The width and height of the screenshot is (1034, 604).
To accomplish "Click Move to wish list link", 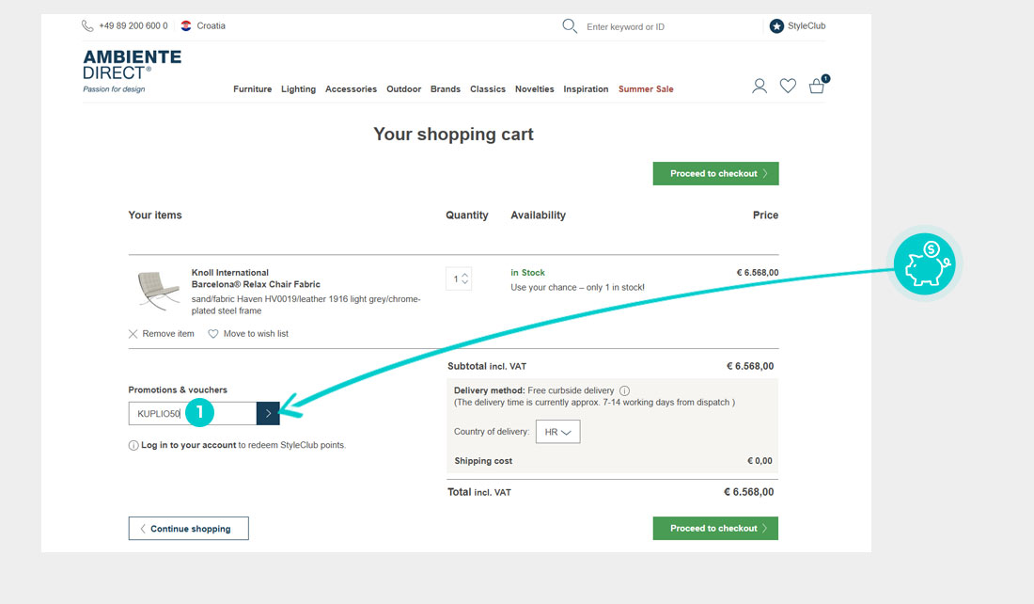I will [x=249, y=334].
